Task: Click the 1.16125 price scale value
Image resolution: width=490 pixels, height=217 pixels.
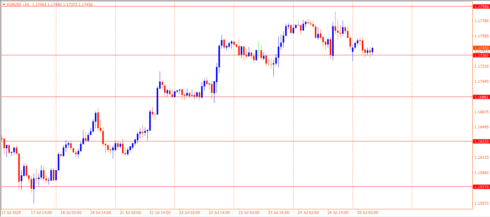Action: tap(481, 157)
